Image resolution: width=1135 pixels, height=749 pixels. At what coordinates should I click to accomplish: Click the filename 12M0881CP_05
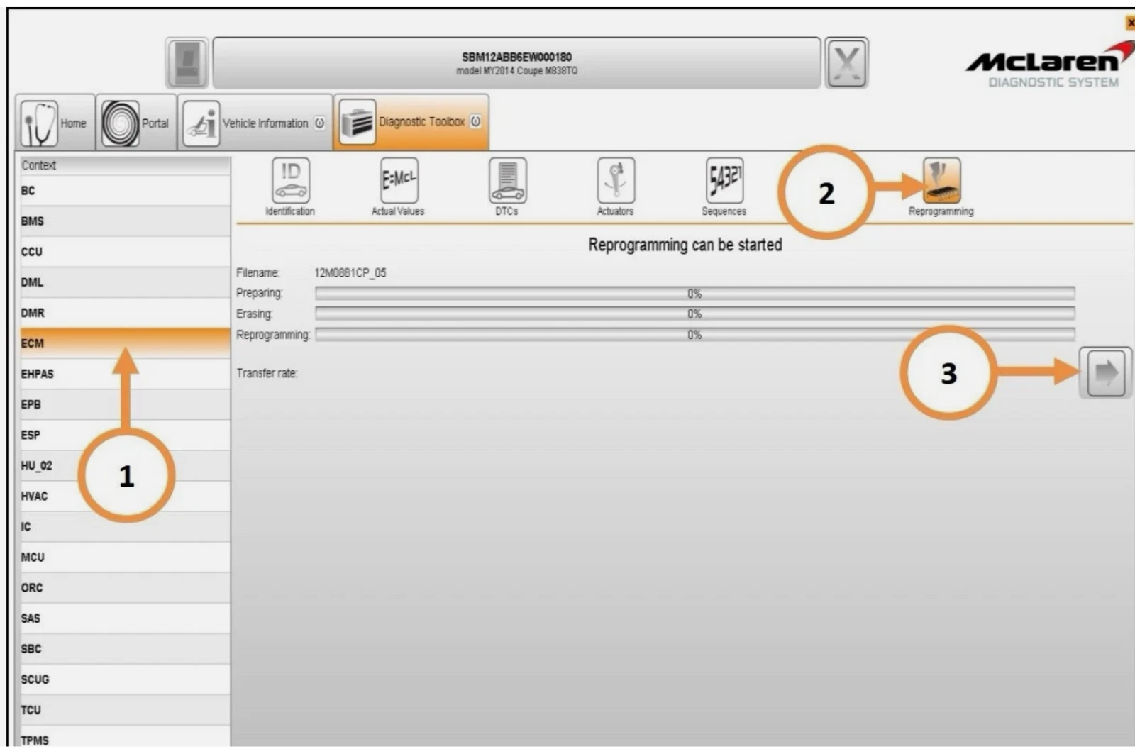click(x=350, y=273)
